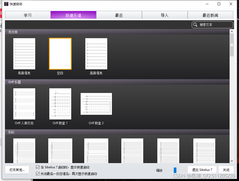This screenshot has height=181, width=239.
Task: Toggle 当 Sibelius 7 启动时 checkbox
Action: click(x=38, y=167)
